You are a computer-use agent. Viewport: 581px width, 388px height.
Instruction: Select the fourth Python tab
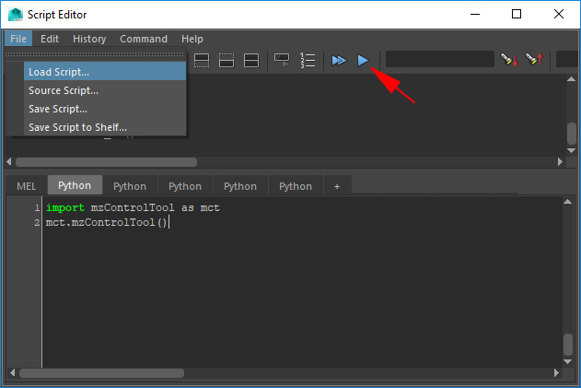240,186
